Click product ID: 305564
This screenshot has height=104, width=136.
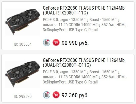(23, 44)
